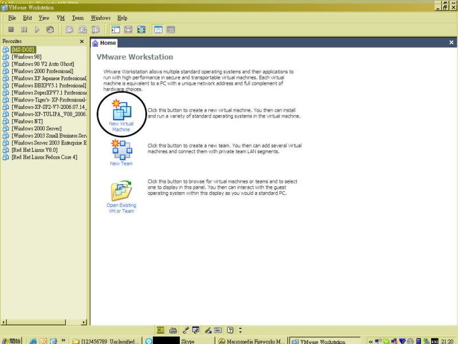Click the New Team icon
The image size is (458, 344).
pos(121,150)
